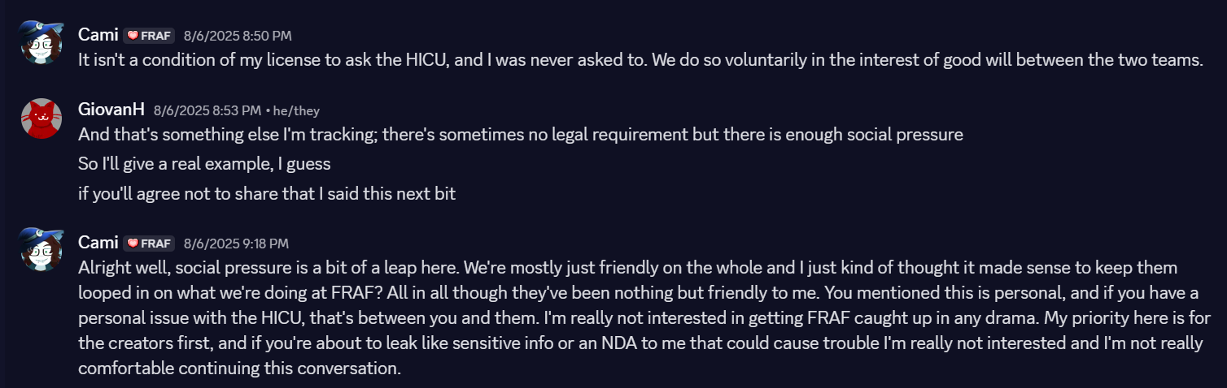The width and height of the screenshot is (1227, 388).
Task: Click FRAF tag text on Cami's 8:50 PM message
Action: tap(155, 36)
